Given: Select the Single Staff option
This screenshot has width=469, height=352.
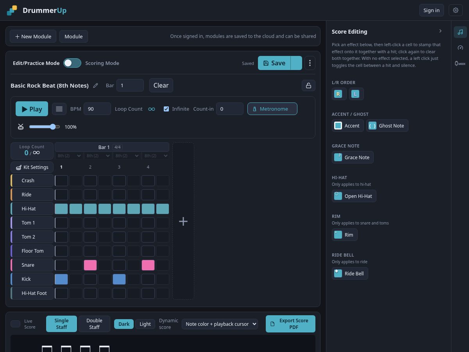Looking at the screenshot, I should click(61, 324).
